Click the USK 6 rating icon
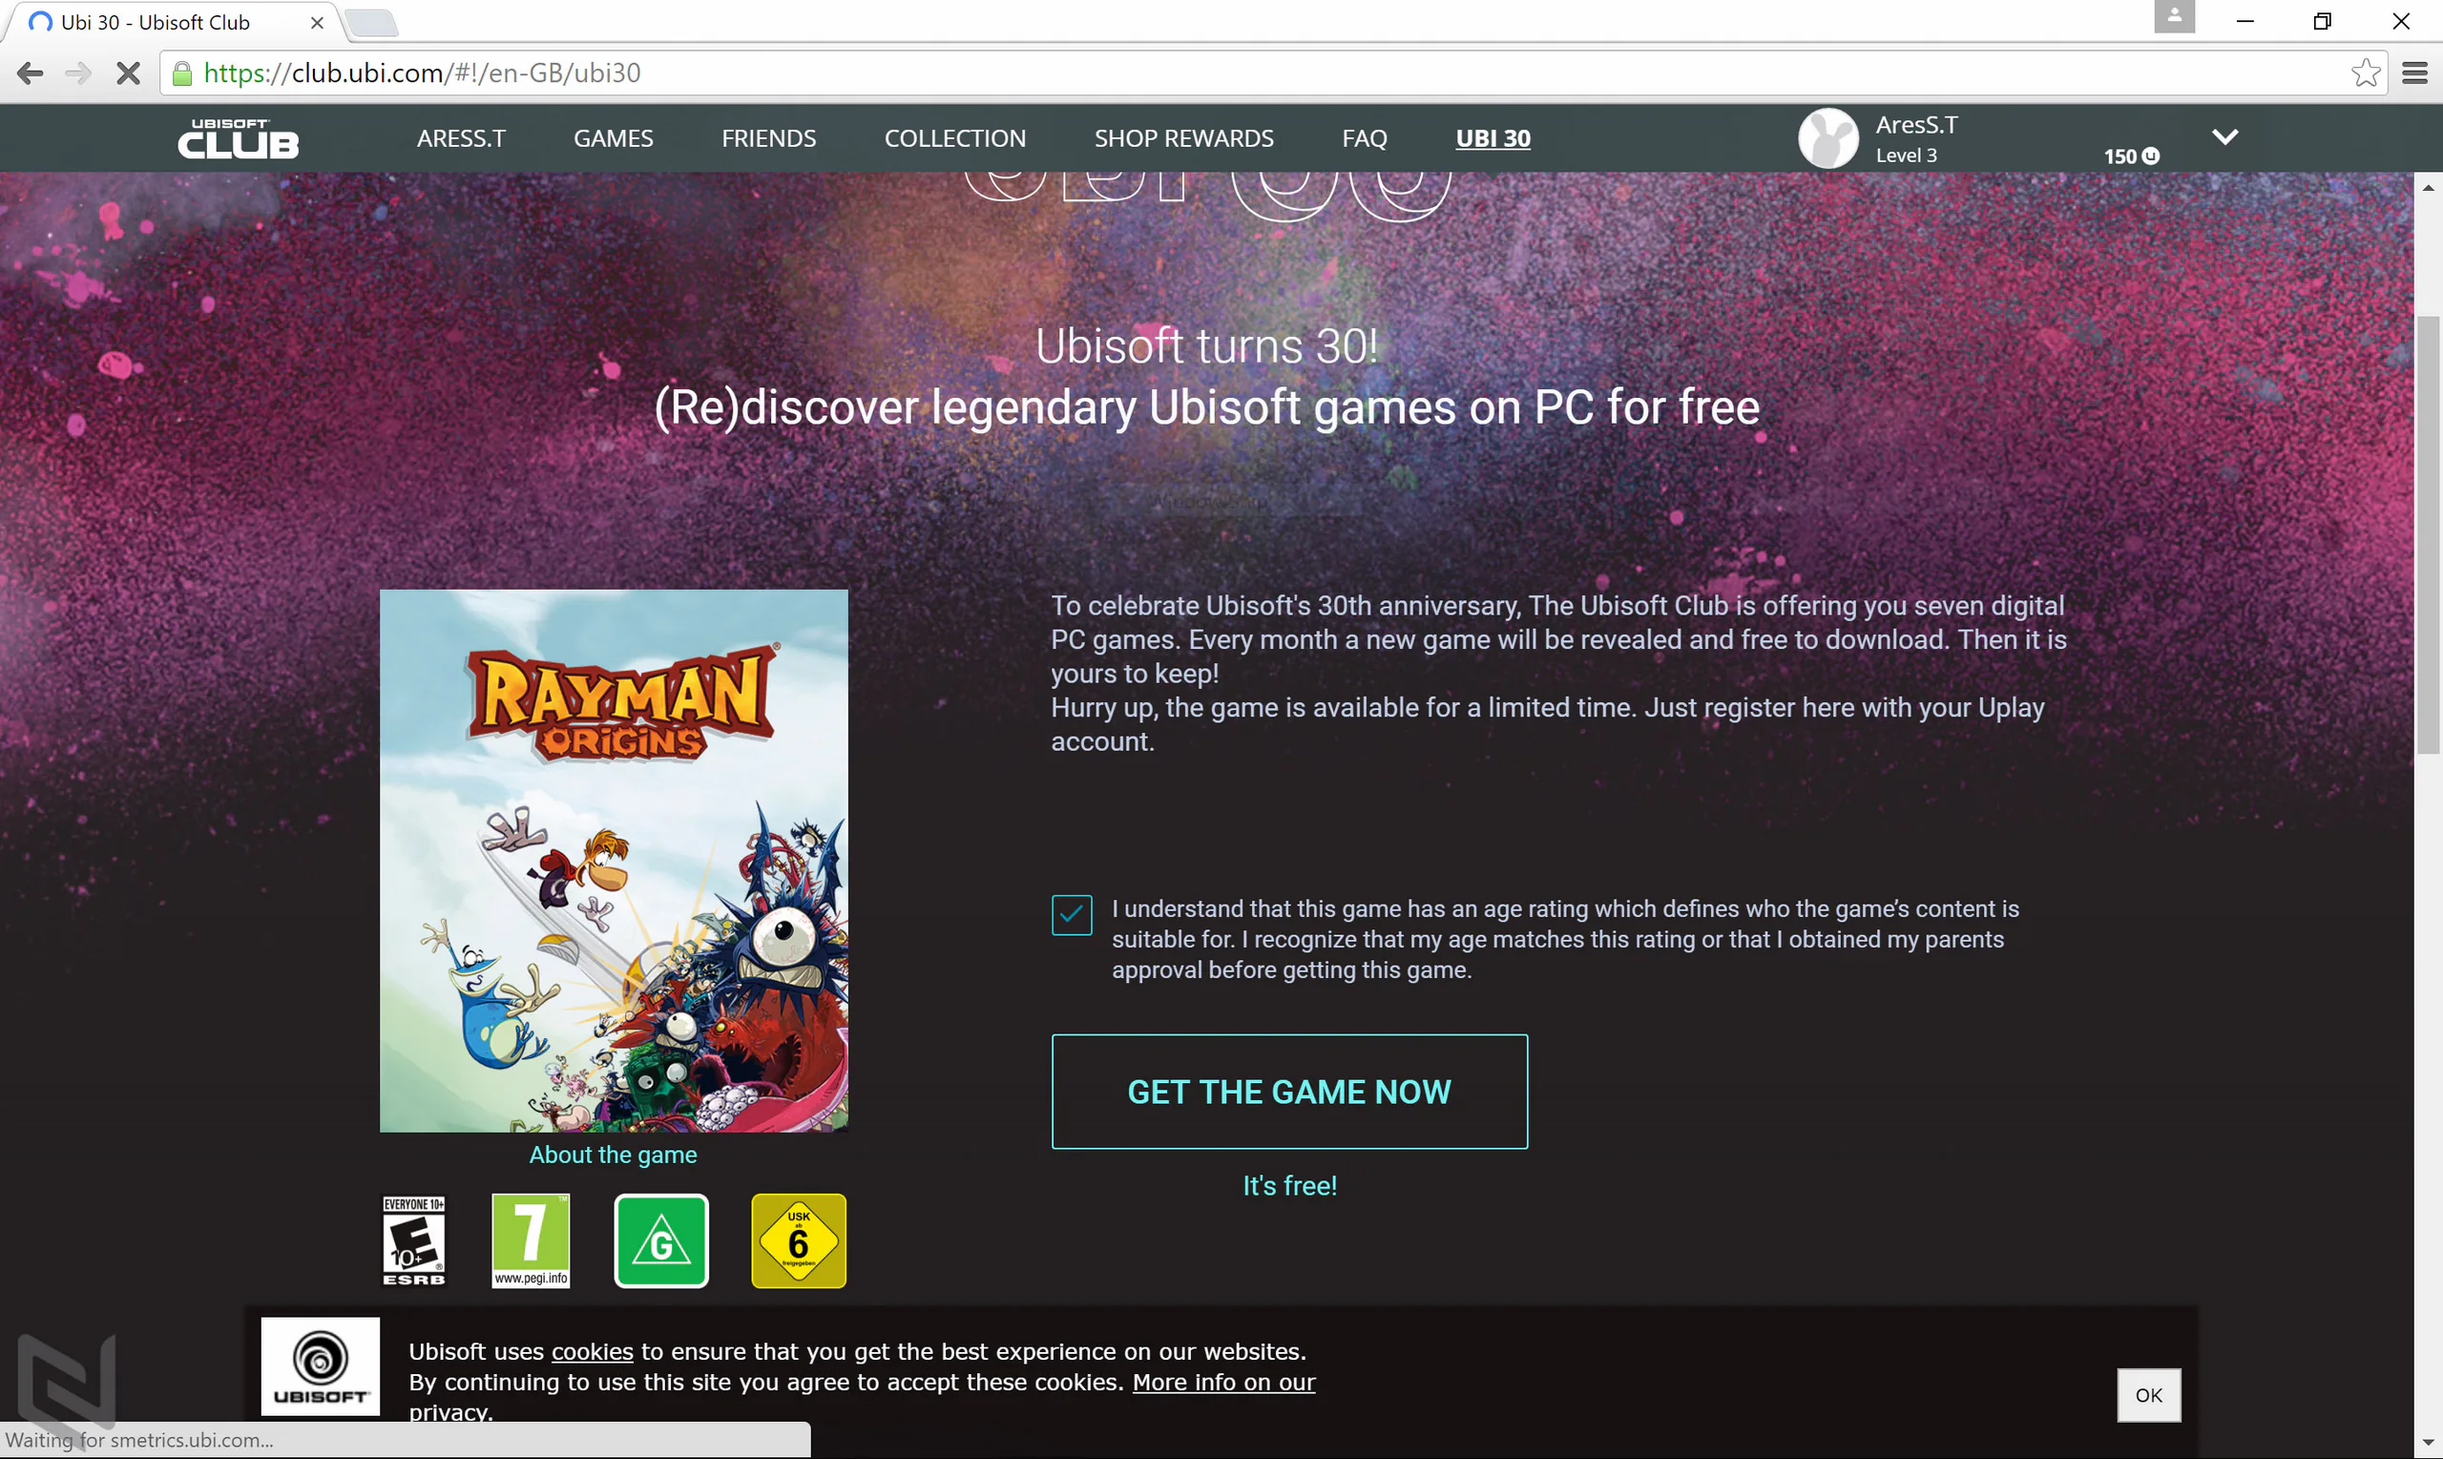This screenshot has height=1459, width=2443. pyautogui.click(x=799, y=1240)
